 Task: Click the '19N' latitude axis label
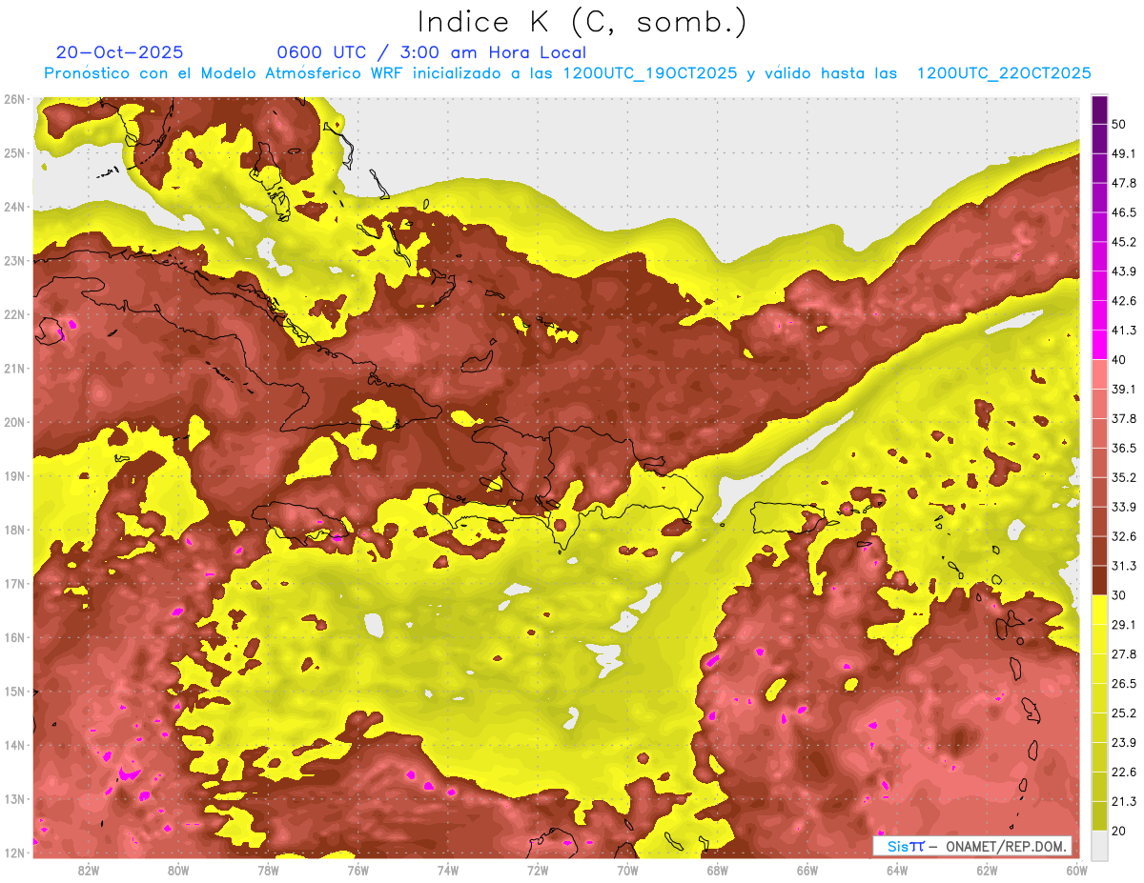pos(14,475)
